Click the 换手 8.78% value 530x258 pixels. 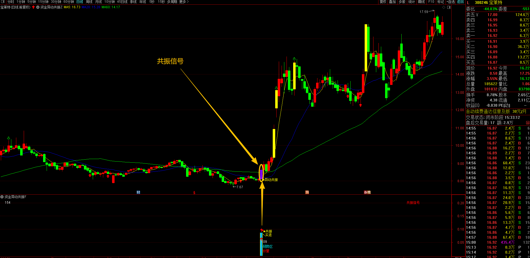(x=492, y=95)
